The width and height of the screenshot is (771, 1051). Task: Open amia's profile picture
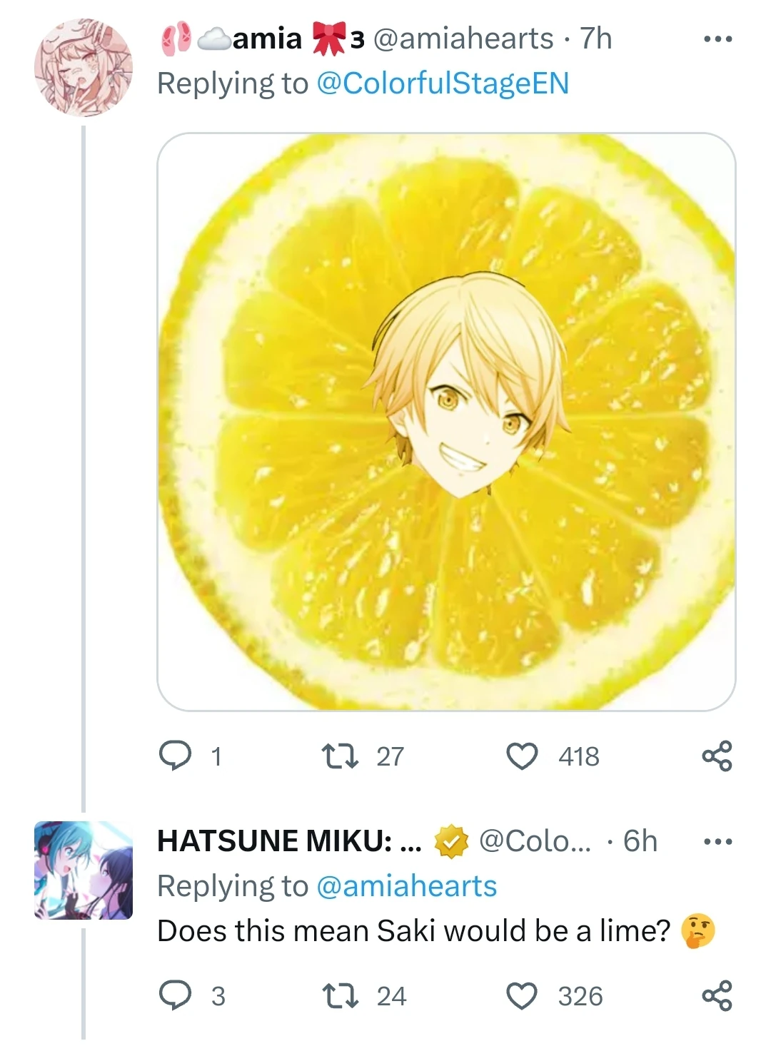click(x=84, y=68)
